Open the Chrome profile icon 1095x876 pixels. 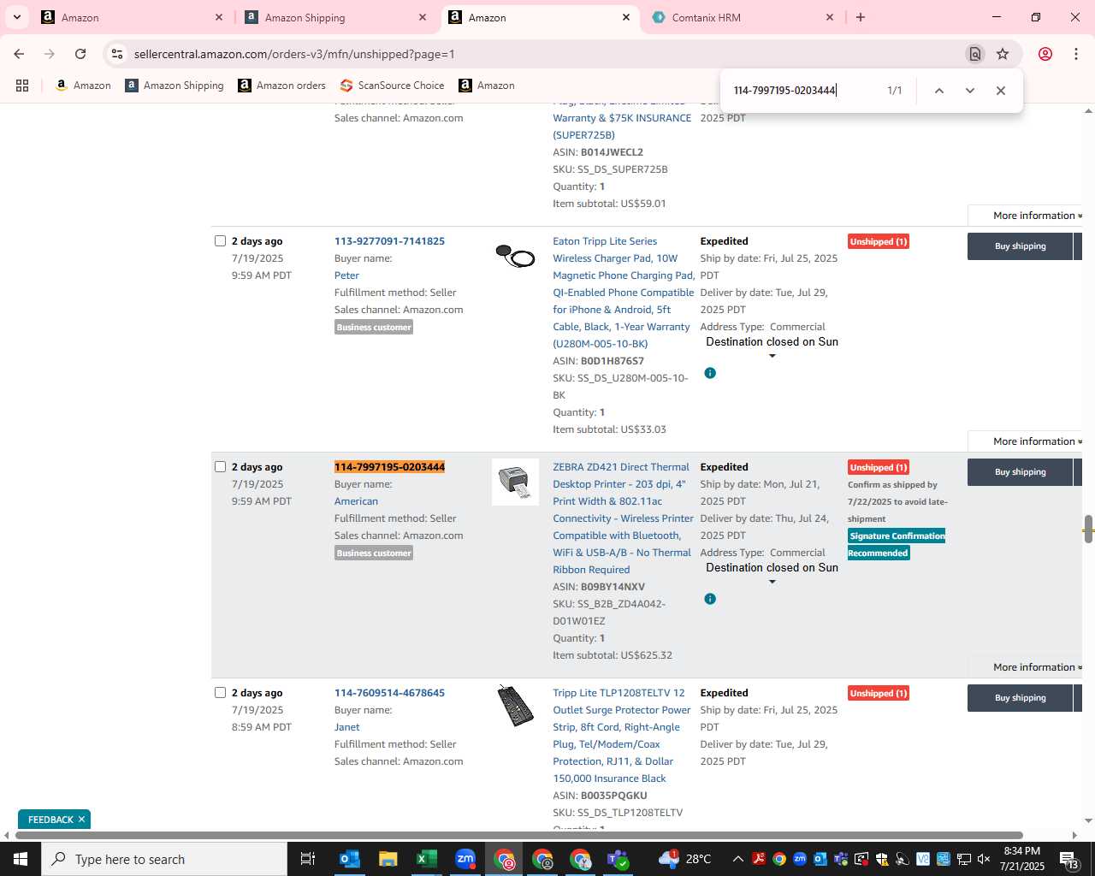tap(1045, 54)
